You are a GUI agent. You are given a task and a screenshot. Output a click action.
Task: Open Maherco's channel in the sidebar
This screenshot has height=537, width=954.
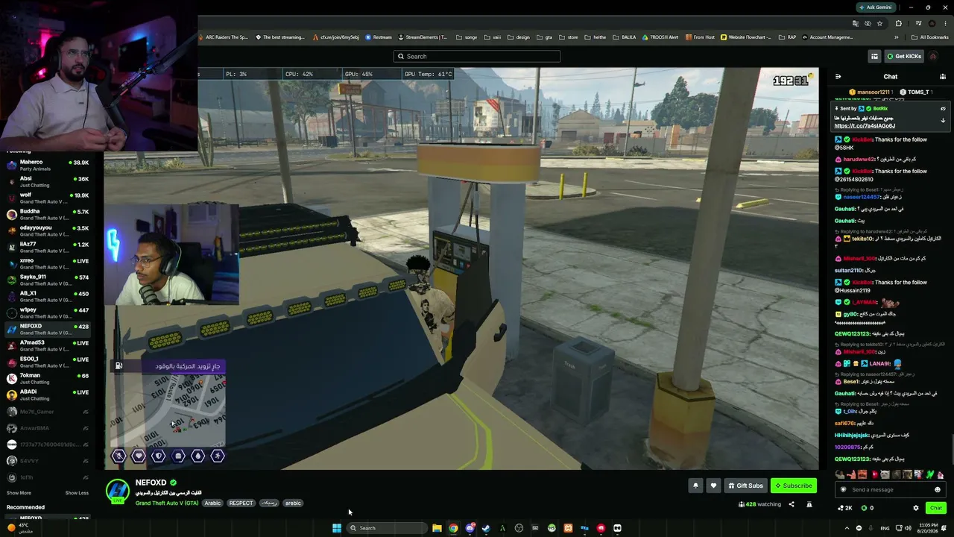[x=47, y=165]
